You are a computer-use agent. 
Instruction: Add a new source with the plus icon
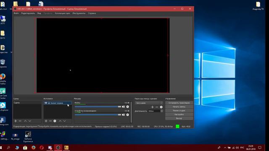coord(46,121)
